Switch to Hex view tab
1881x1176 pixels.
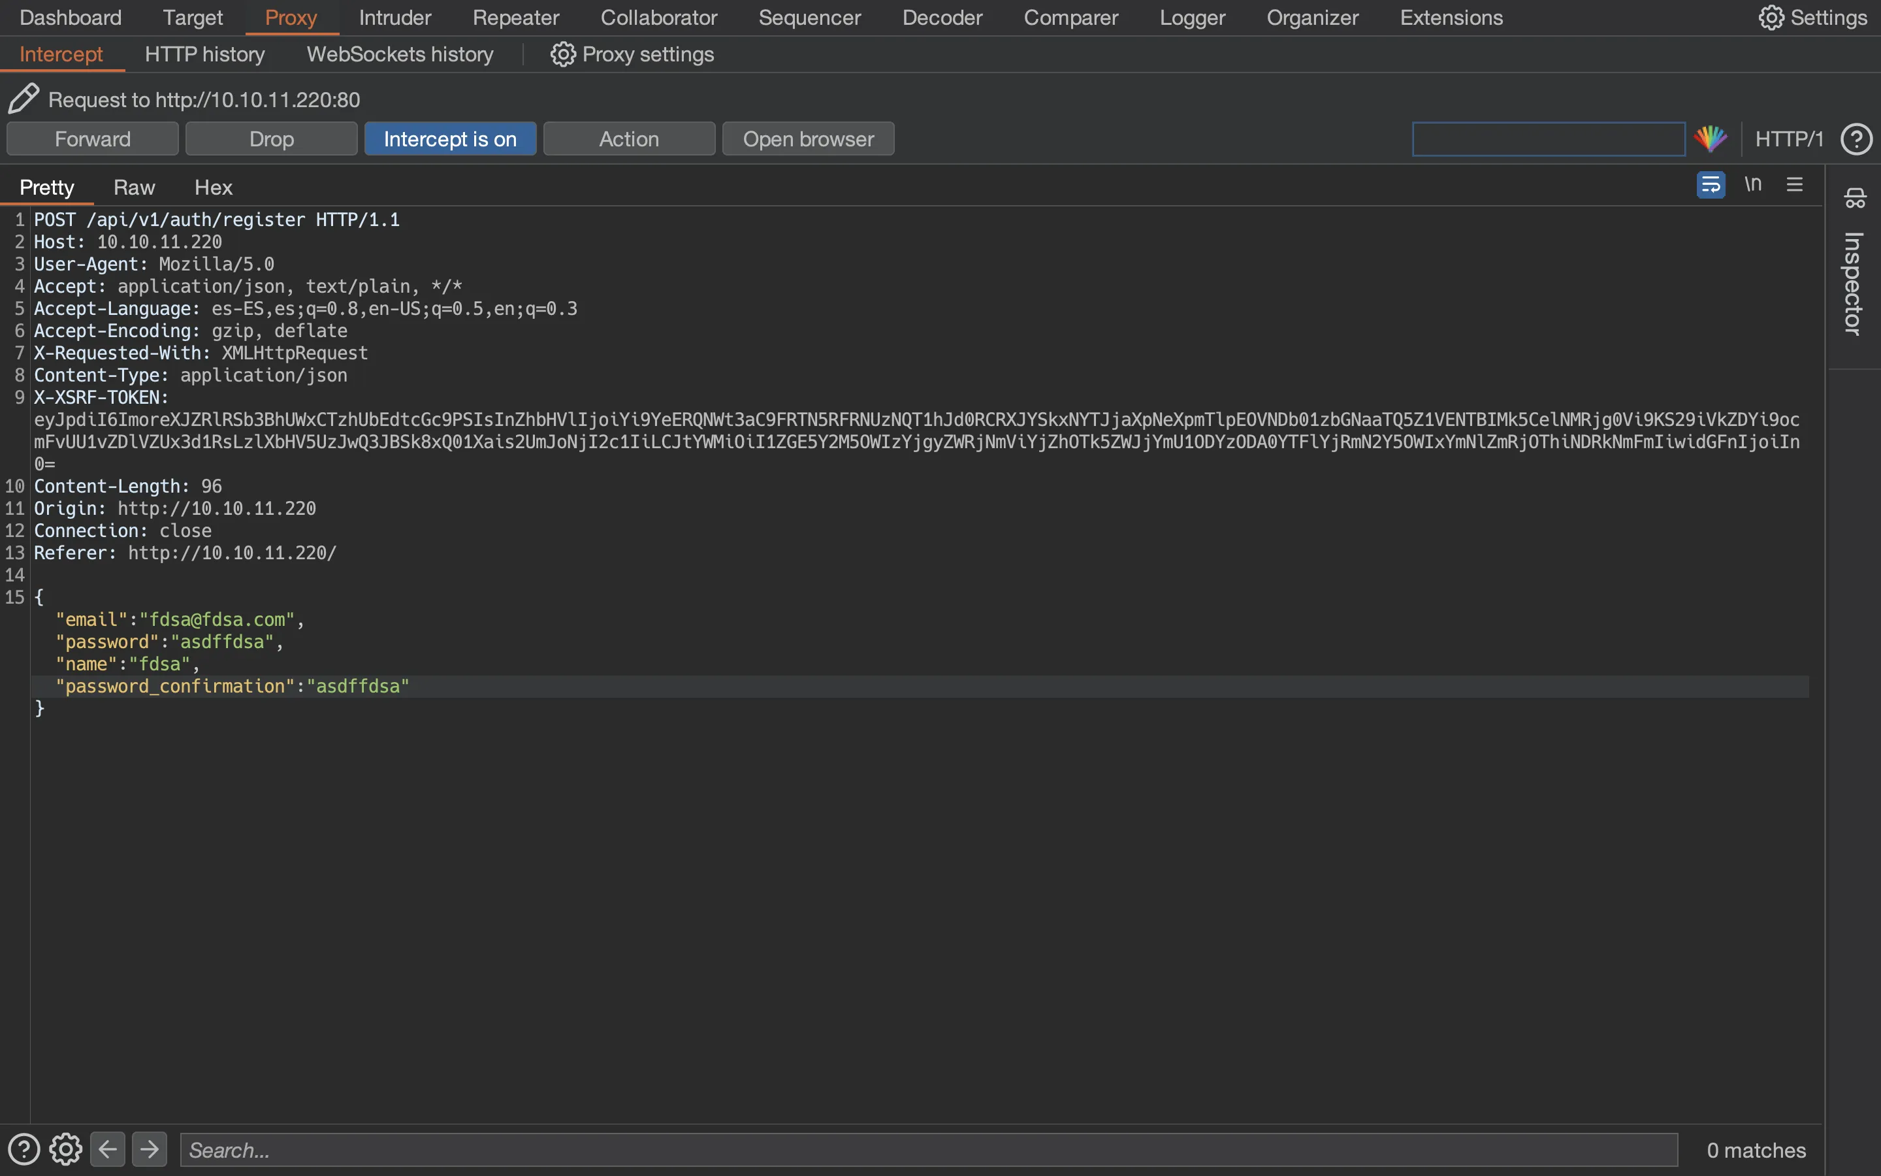point(213,188)
